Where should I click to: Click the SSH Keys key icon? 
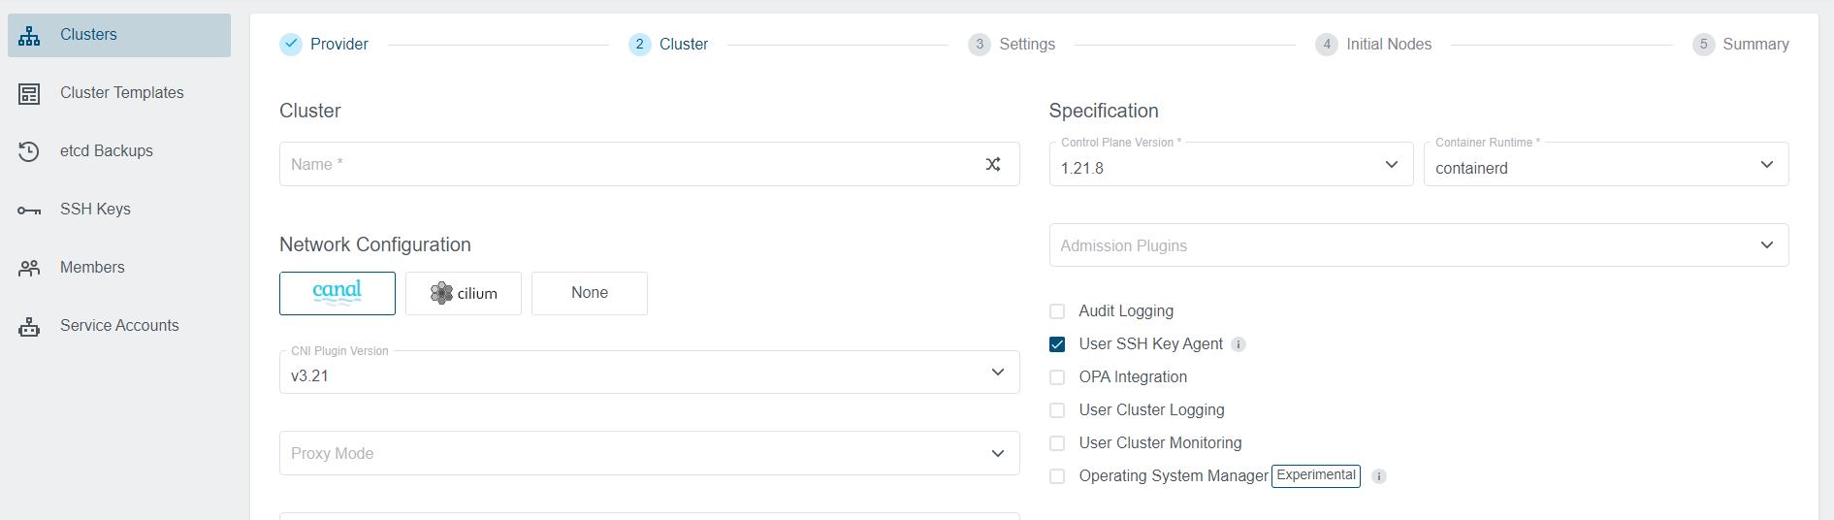[x=29, y=211]
